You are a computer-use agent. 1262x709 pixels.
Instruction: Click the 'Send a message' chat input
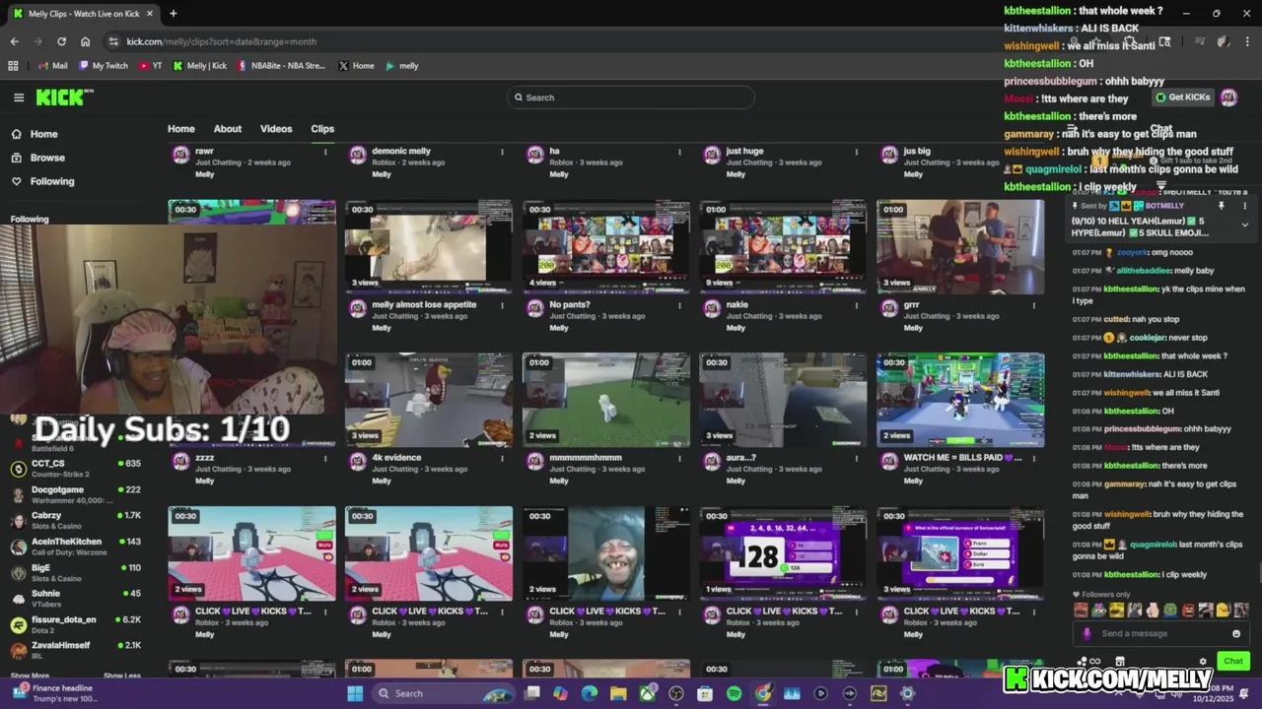click(1161, 633)
